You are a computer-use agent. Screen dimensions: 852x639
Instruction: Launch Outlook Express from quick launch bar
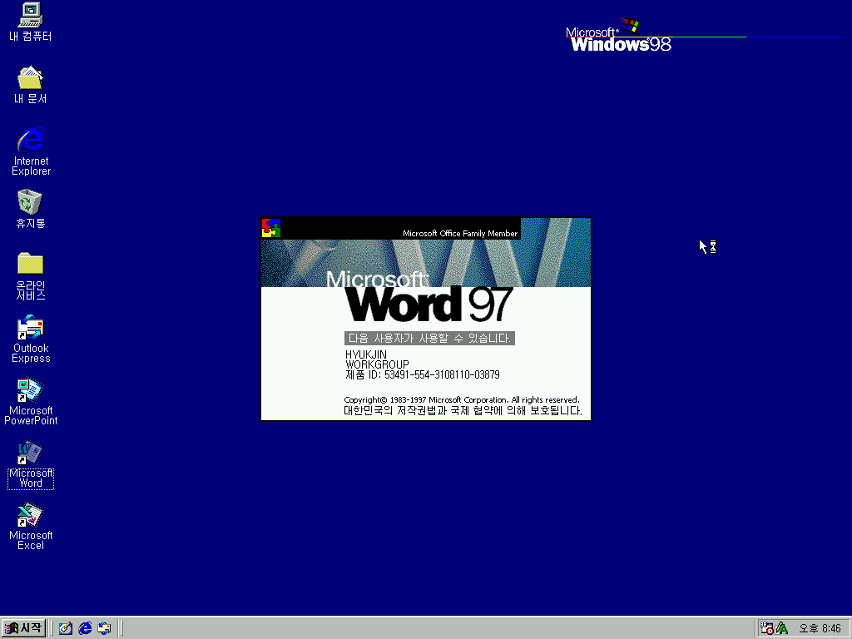tap(104, 628)
